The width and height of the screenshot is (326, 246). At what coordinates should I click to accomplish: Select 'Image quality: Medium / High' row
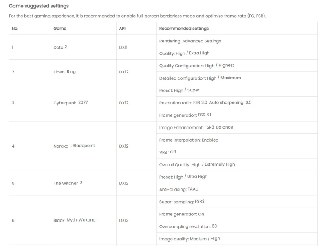click(x=237, y=239)
